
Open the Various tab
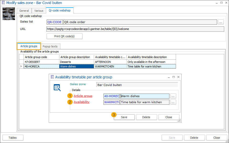tap(39, 11)
